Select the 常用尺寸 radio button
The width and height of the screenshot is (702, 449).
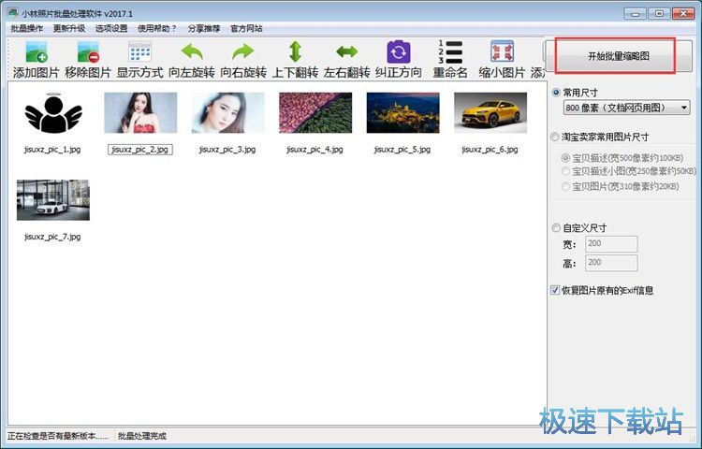click(x=556, y=93)
